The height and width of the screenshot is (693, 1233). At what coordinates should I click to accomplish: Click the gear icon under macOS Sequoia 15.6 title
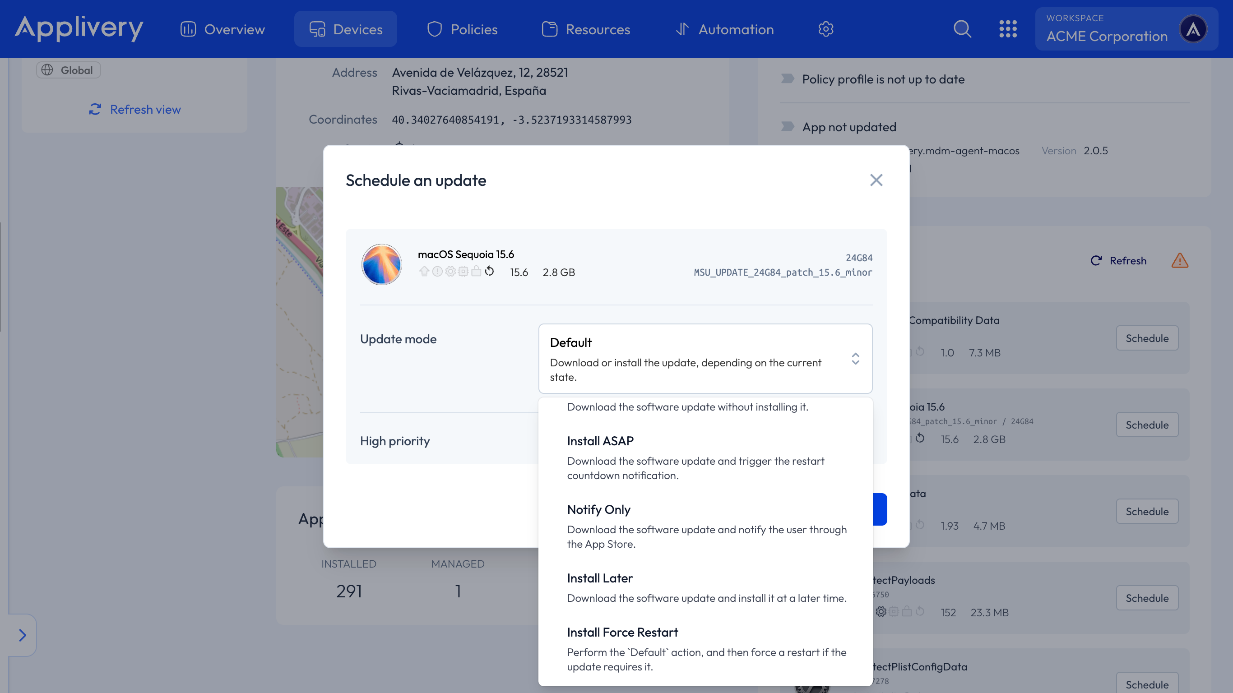point(450,271)
